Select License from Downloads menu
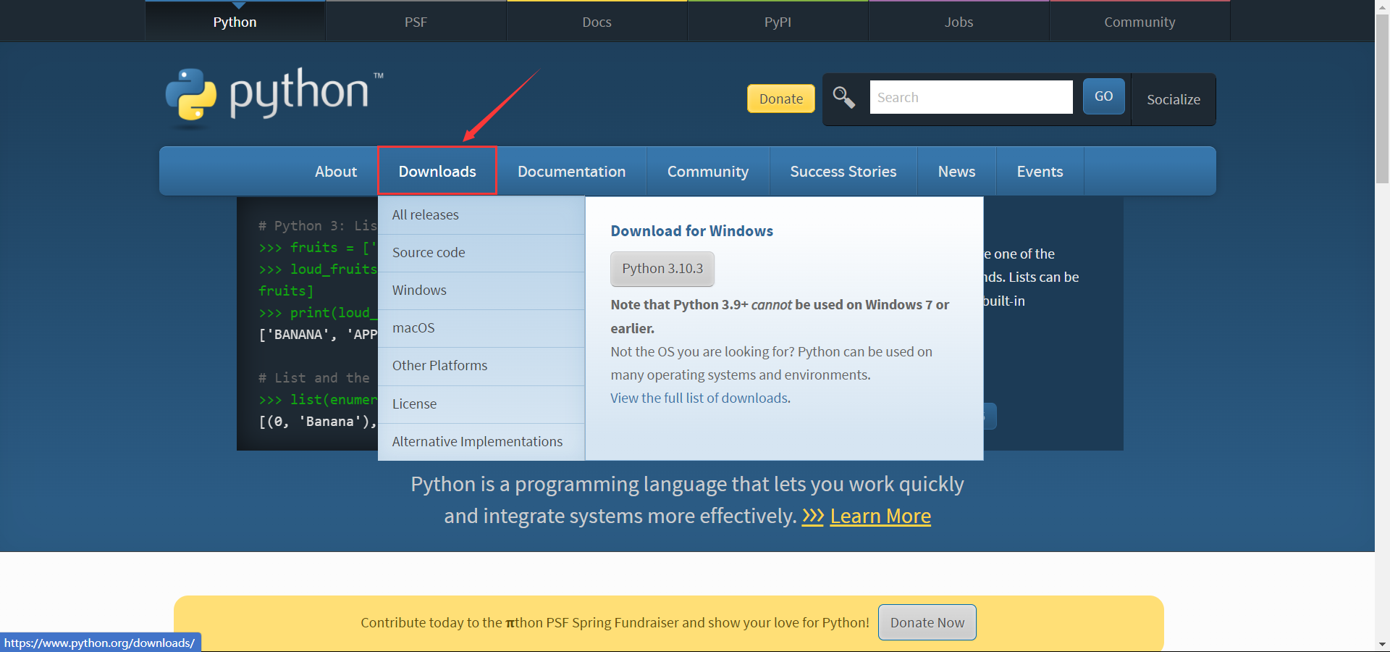Image resolution: width=1390 pixels, height=652 pixels. (x=481, y=404)
